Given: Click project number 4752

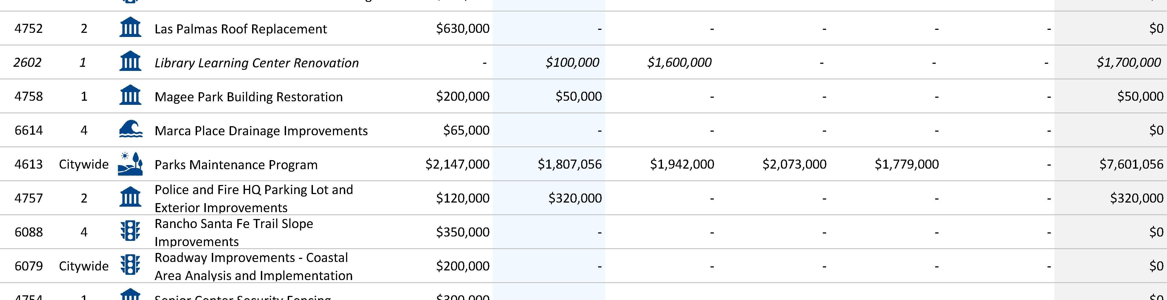Looking at the screenshot, I should (x=28, y=28).
